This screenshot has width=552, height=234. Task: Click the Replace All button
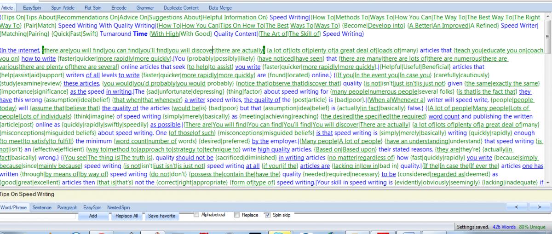pos(126,216)
